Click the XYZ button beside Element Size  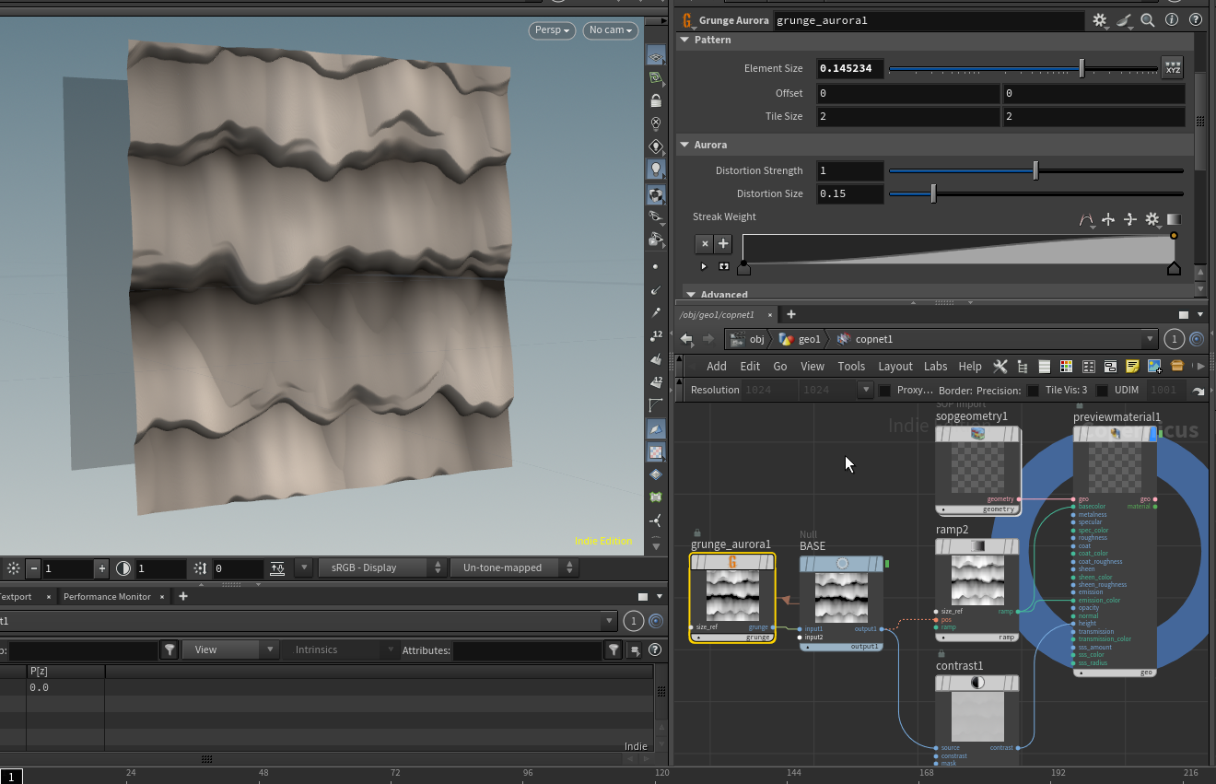[1173, 68]
